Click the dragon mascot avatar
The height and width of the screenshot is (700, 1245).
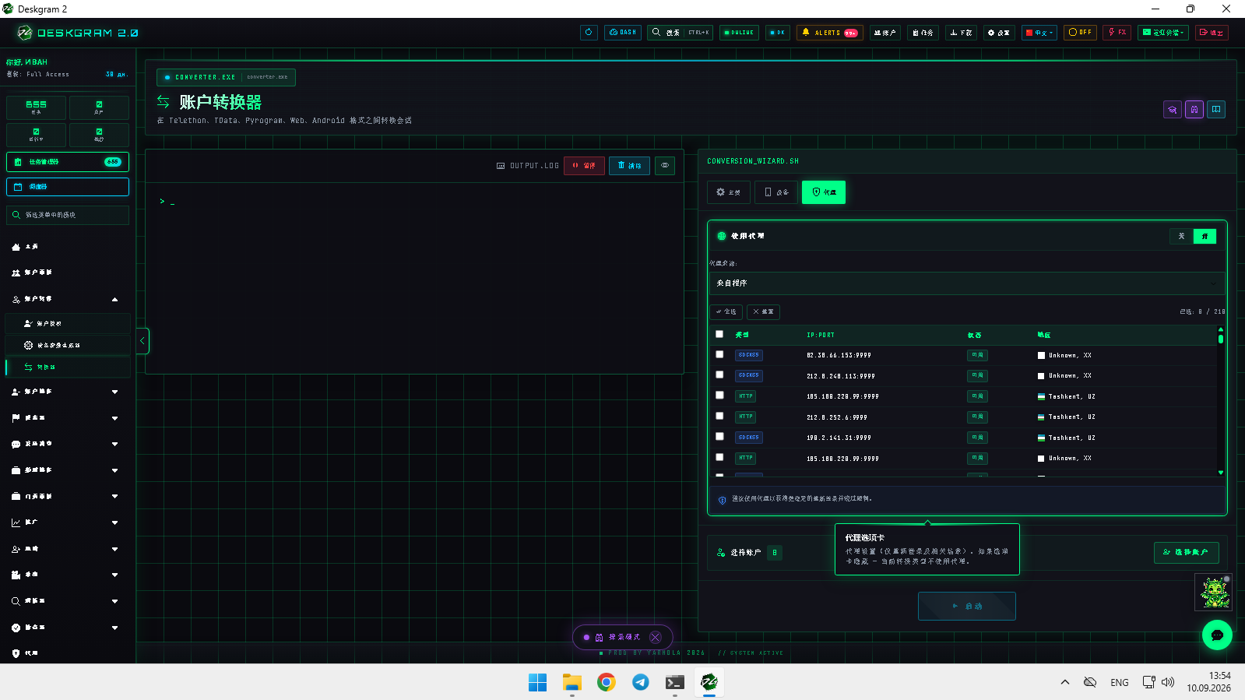click(x=1213, y=593)
